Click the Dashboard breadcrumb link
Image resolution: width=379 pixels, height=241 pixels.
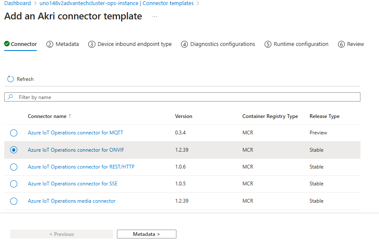click(x=17, y=3)
